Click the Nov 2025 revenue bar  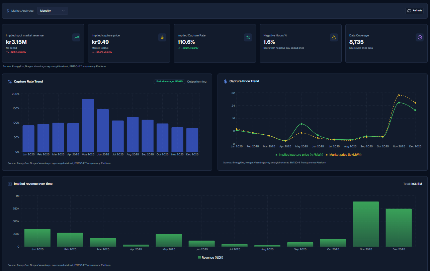click(x=366, y=224)
